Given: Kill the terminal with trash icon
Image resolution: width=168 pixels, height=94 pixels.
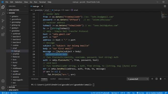Looking at the screenshot, I should tap(161, 79).
